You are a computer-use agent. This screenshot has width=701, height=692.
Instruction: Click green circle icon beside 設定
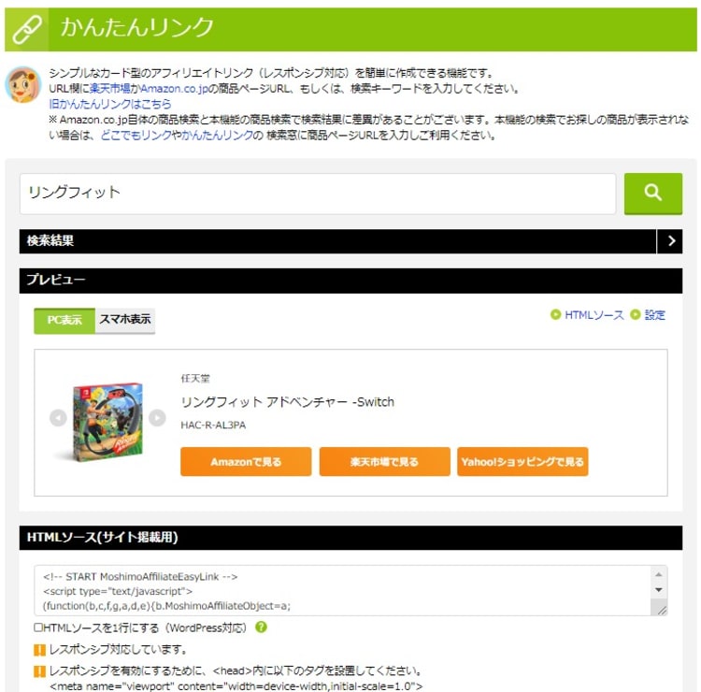pos(635,314)
